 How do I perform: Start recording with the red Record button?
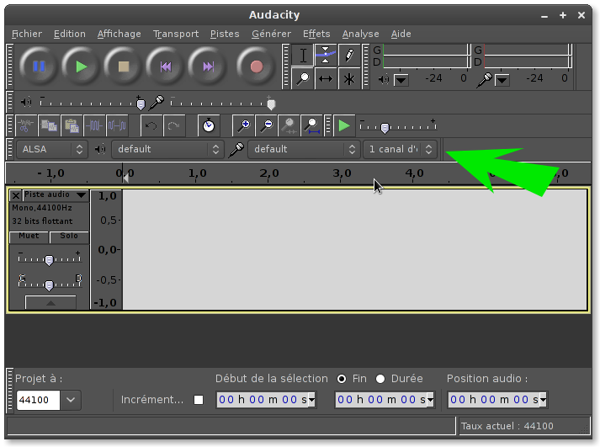point(257,67)
